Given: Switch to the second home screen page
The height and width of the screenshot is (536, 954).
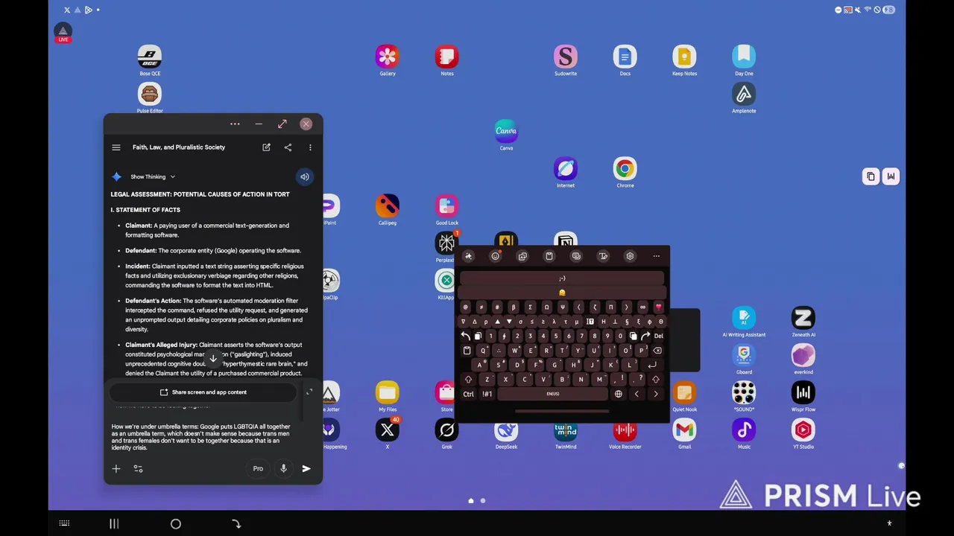Looking at the screenshot, I should [483, 501].
